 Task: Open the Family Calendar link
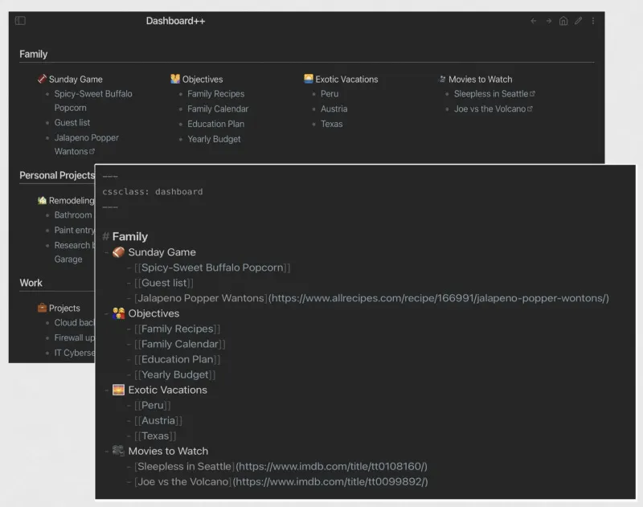[x=218, y=109]
